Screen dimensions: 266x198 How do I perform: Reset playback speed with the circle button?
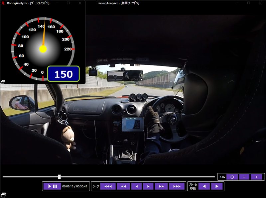[x=232, y=177]
